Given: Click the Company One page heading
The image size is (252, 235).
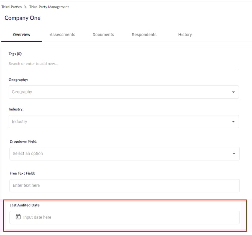Looking at the screenshot, I should (23, 18).
